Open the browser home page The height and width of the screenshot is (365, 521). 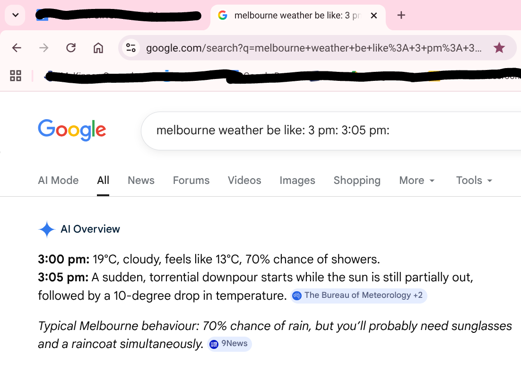pyautogui.click(x=97, y=48)
